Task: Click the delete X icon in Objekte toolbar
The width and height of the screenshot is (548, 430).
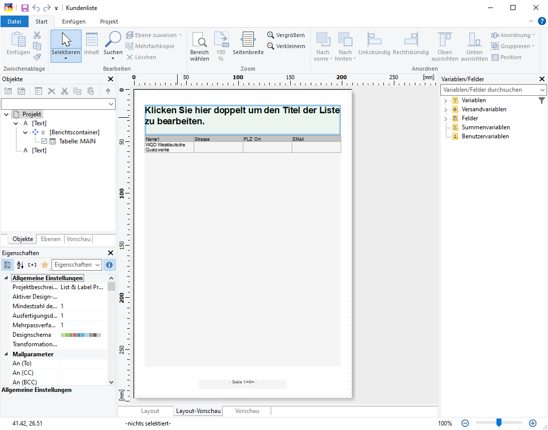Action: (x=52, y=91)
